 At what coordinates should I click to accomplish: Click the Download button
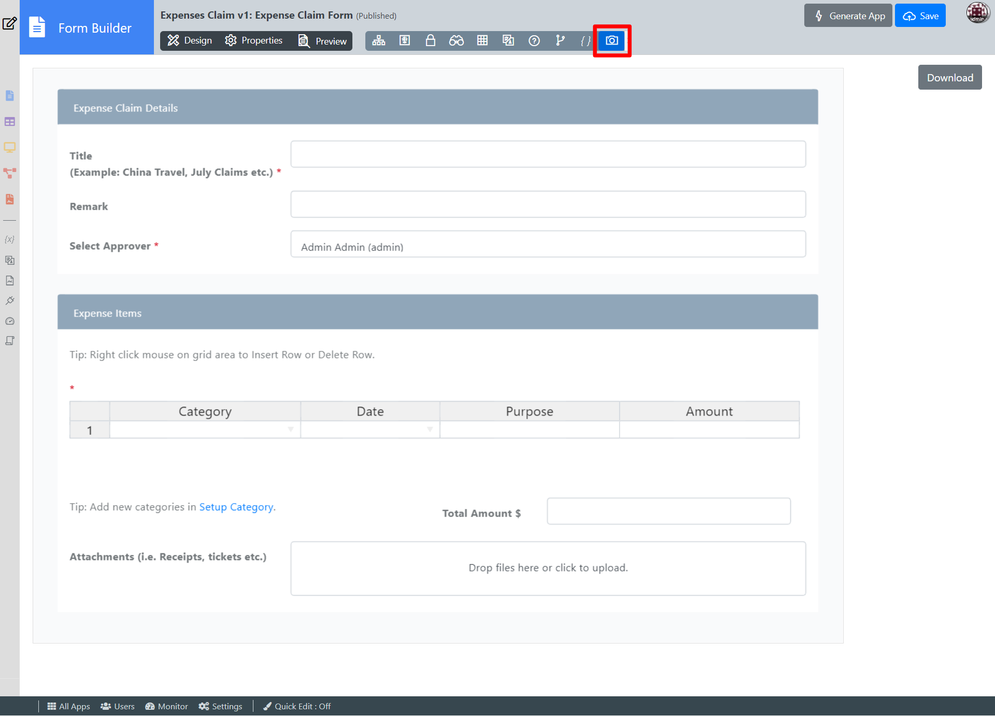pos(949,77)
